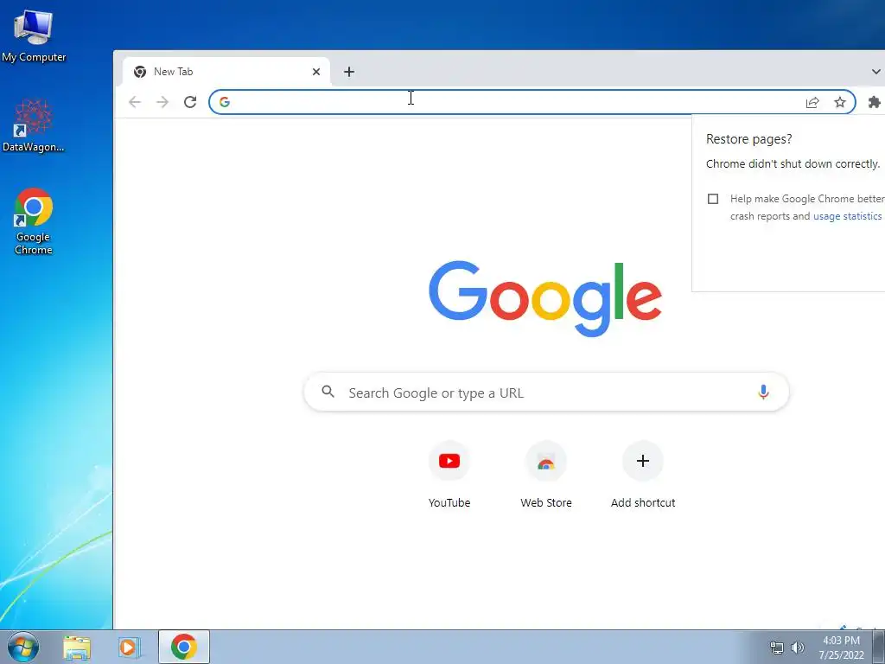The image size is (885, 664).
Task: Click the Restore pages? heading
Action: 749,139
